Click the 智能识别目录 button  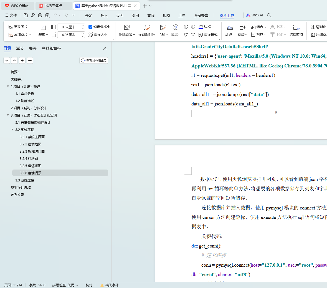94,60
